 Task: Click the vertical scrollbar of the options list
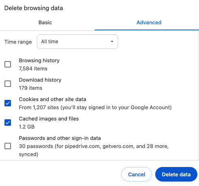198,95
